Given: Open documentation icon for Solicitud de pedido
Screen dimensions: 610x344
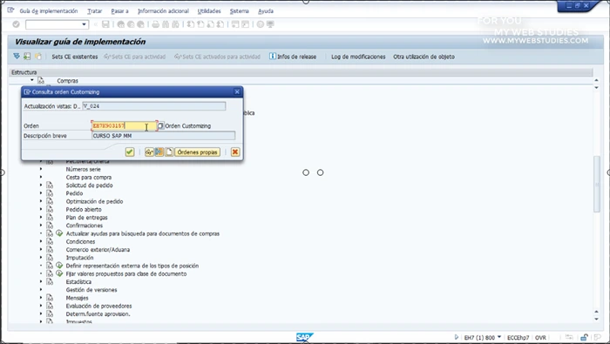Looking at the screenshot, I should [50, 185].
